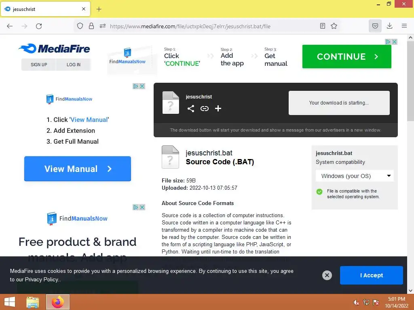Image resolution: width=414 pixels, height=310 pixels.
Task: Click the page vertical scrollbar thumb
Action: (x=410, y=81)
